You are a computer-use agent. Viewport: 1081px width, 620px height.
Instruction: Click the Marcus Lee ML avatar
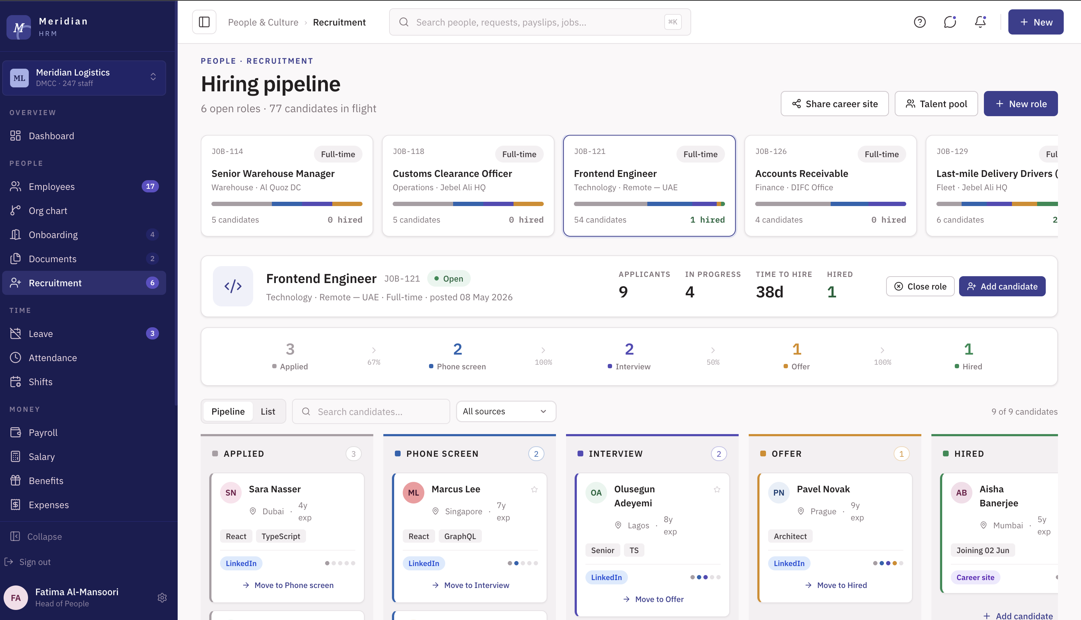pos(414,493)
